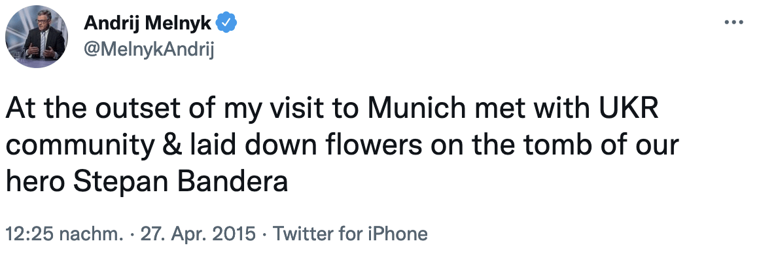Click the 12:25 nachm. timestamp
Screen dimensions: 759x258
(64, 234)
